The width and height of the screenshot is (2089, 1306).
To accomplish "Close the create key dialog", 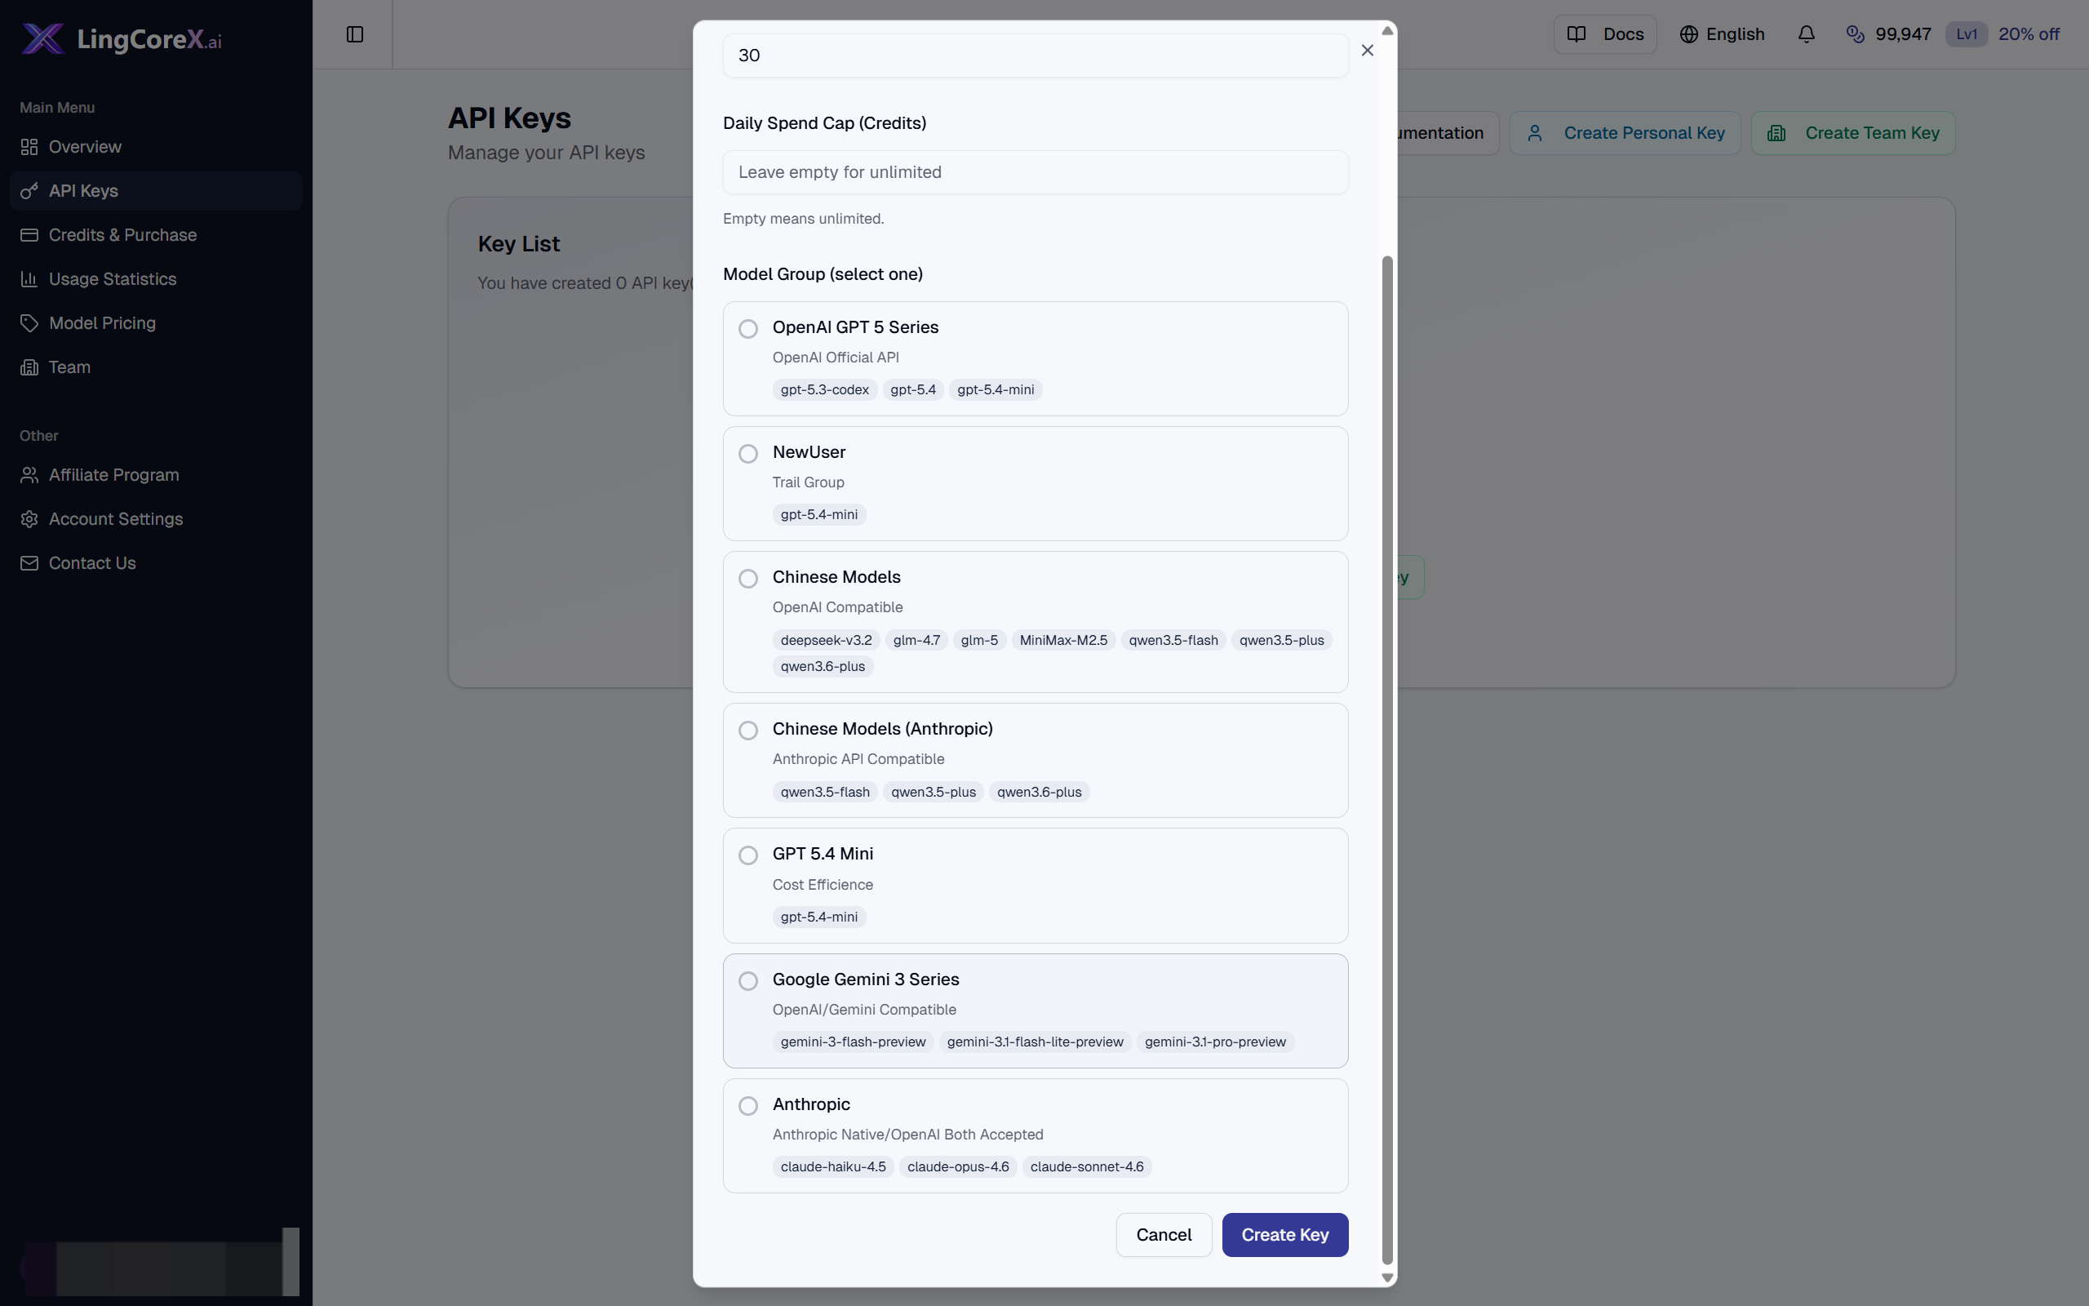I will click(1368, 50).
